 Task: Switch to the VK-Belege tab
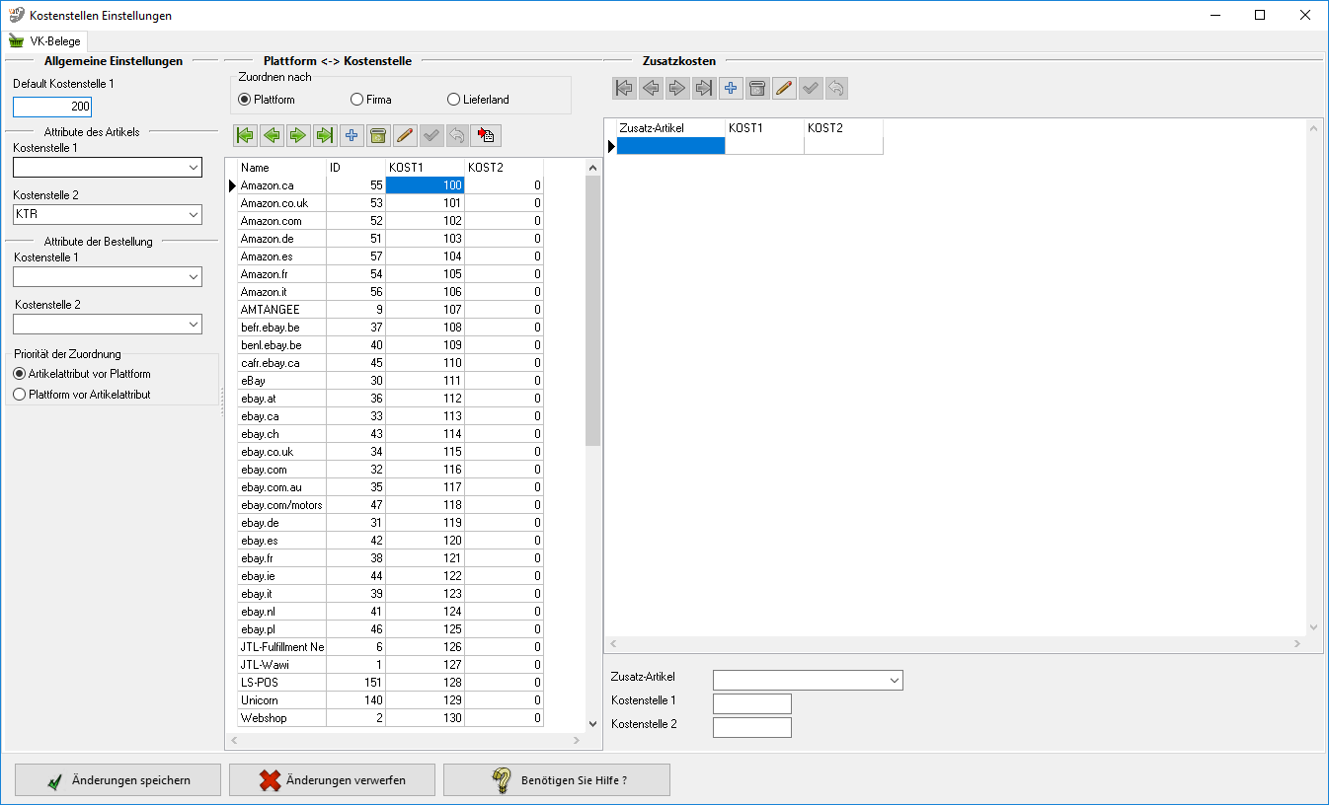pos(47,41)
